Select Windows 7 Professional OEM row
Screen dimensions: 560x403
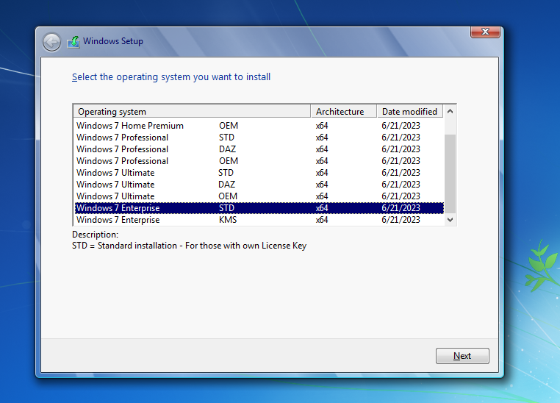click(x=259, y=161)
